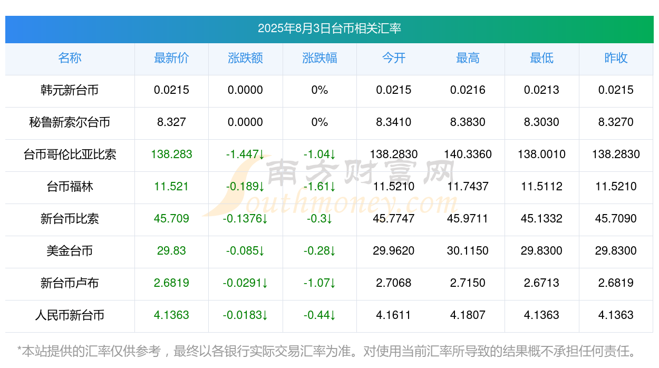
Task: Click the highest price 140.3360
Action: pos(468,154)
